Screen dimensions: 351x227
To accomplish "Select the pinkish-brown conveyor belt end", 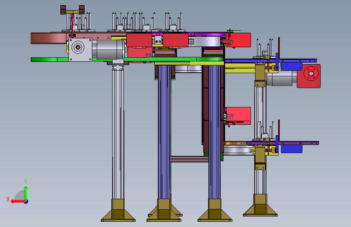I will (x=48, y=38).
